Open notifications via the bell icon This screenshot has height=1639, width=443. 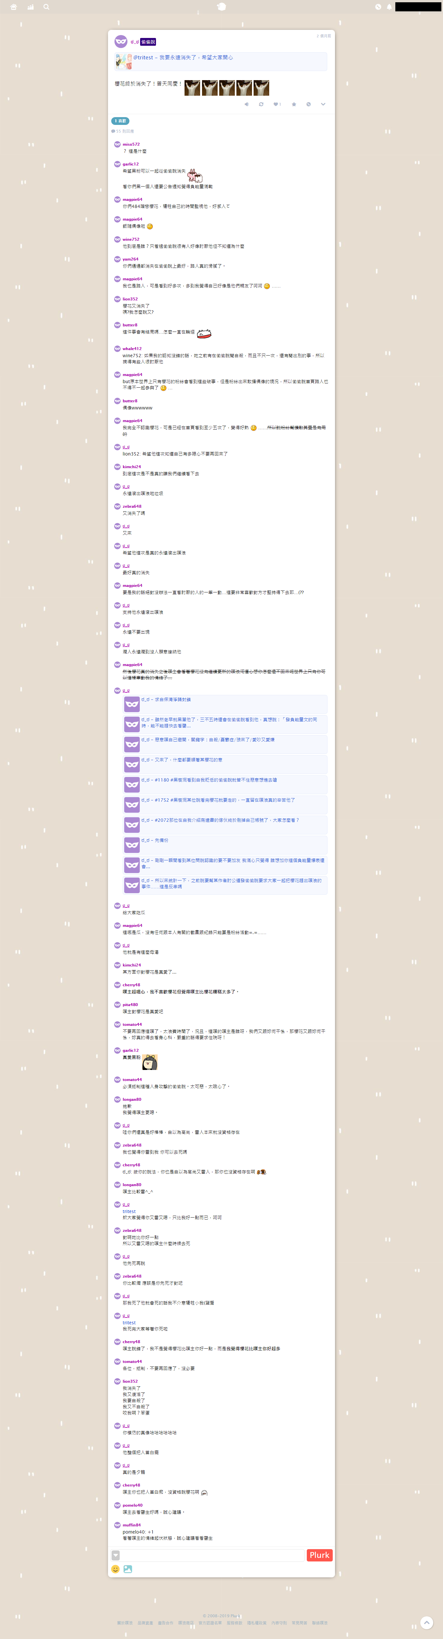389,7
